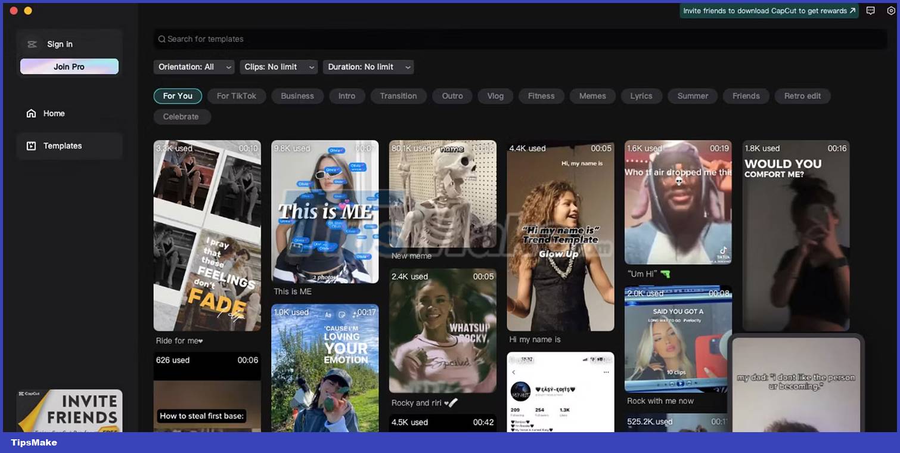
Task: Expand the Clips filter dropdown
Action: pos(278,67)
